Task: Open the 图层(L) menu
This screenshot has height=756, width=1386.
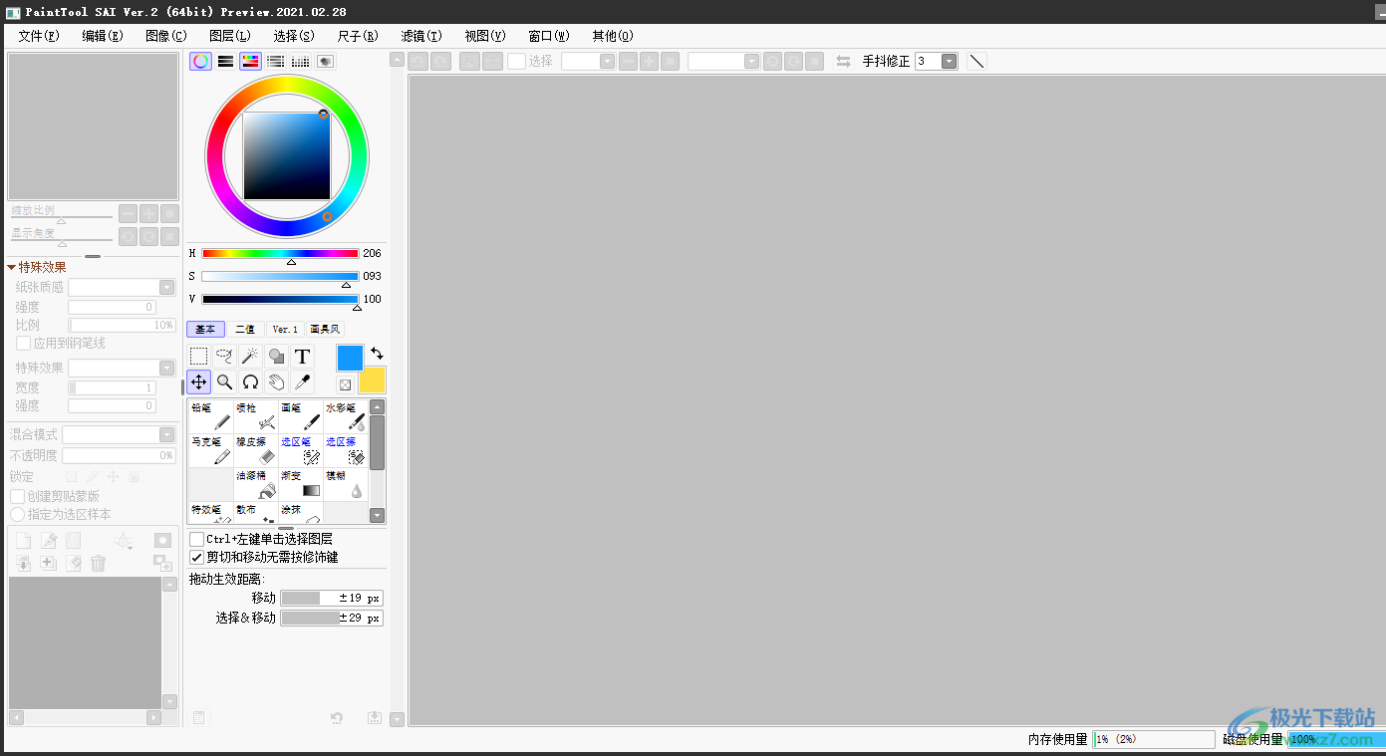Action: point(230,36)
